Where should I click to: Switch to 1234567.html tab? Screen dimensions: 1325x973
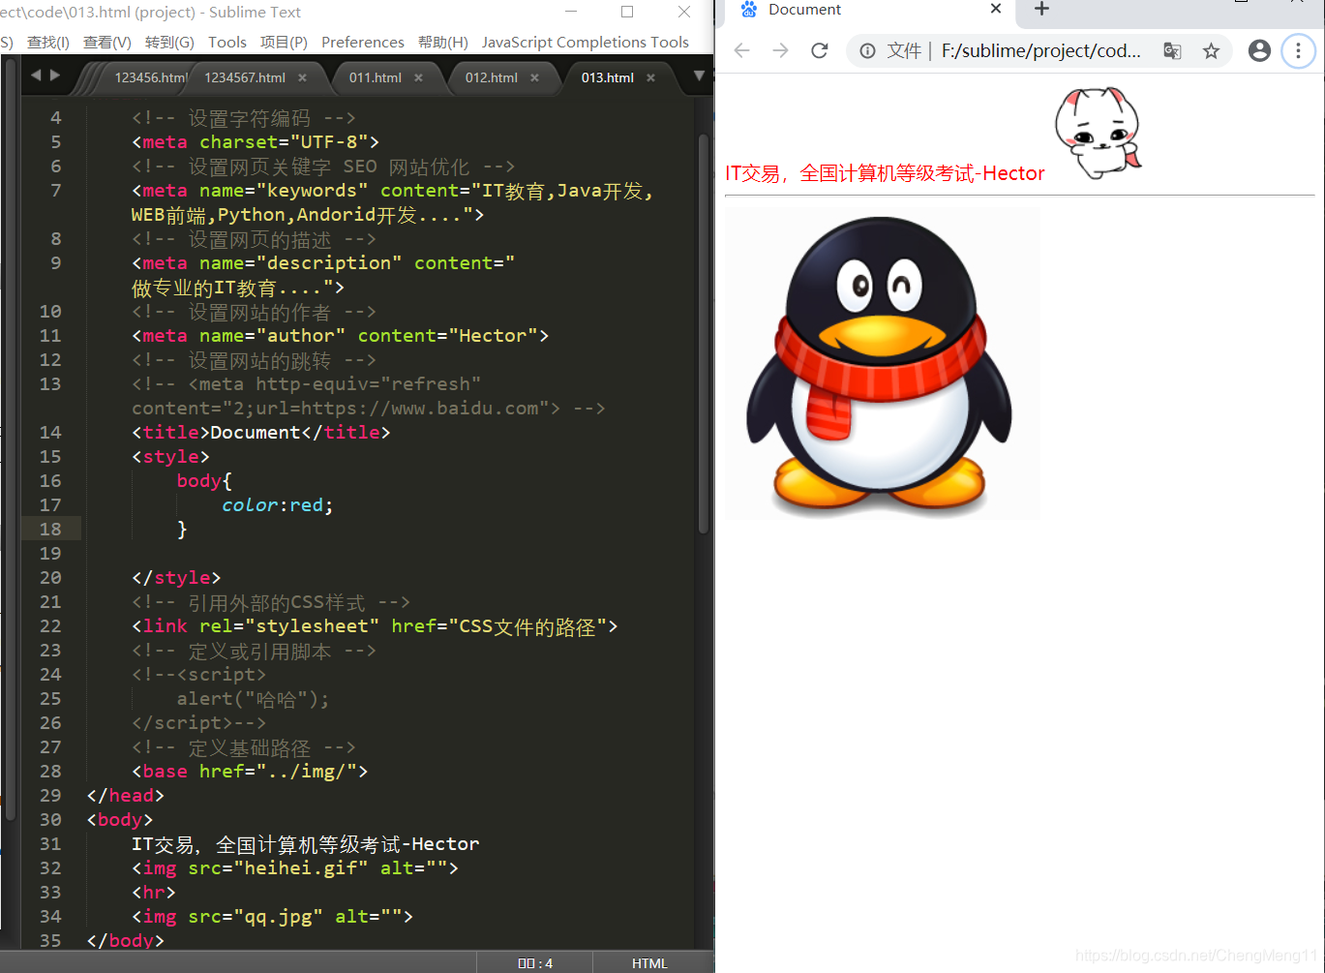245,77
